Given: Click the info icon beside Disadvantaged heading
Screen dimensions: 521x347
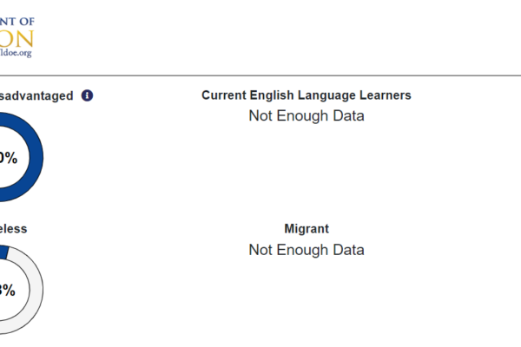Looking at the screenshot, I should [87, 95].
